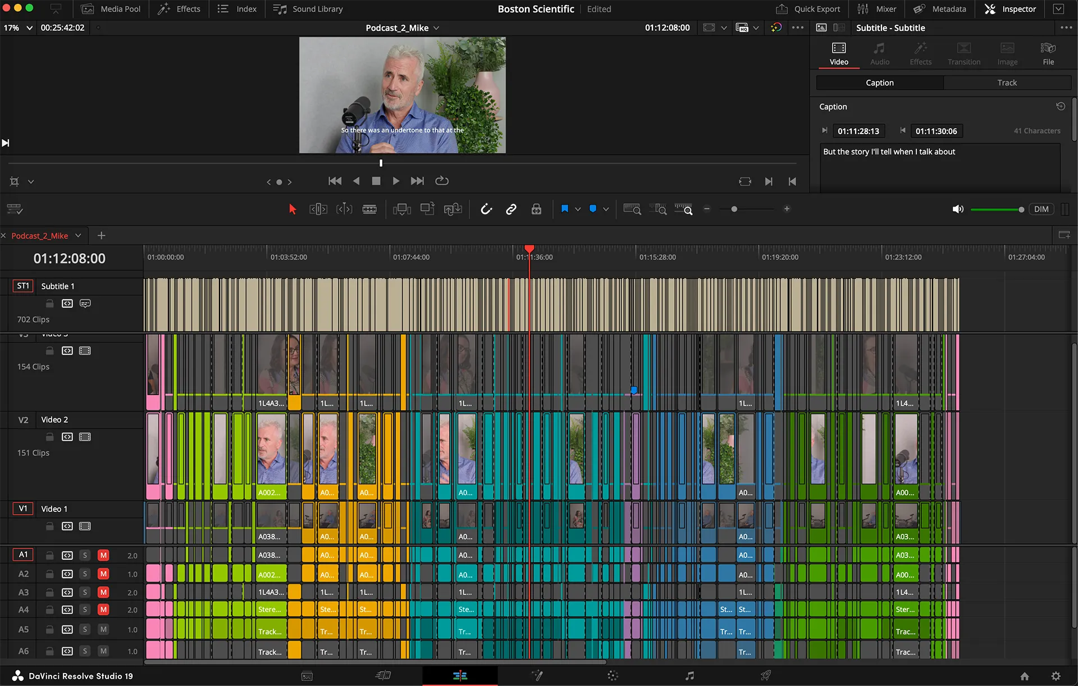The image size is (1078, 686).
Task: Click the Detail Zoom icon
Action: (658, 209)
